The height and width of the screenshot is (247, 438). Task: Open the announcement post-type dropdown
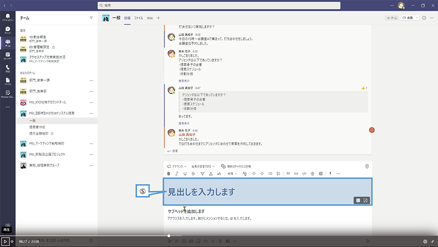coord(177,166)
